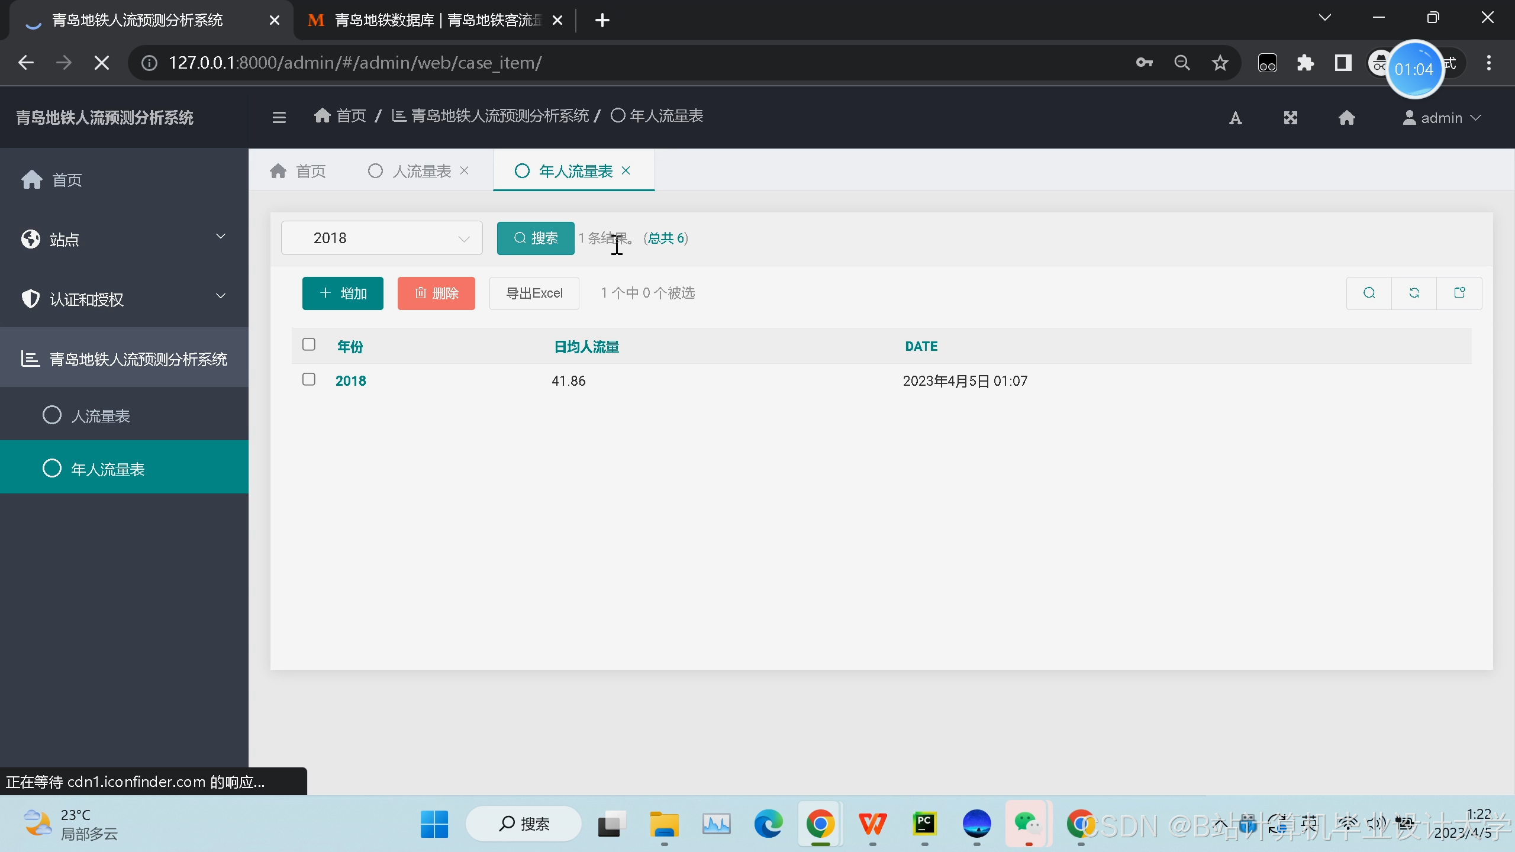Open Chrome three-dot menu
The width and height of the screenshot is (1515, 852).
tap(1489, 63)
